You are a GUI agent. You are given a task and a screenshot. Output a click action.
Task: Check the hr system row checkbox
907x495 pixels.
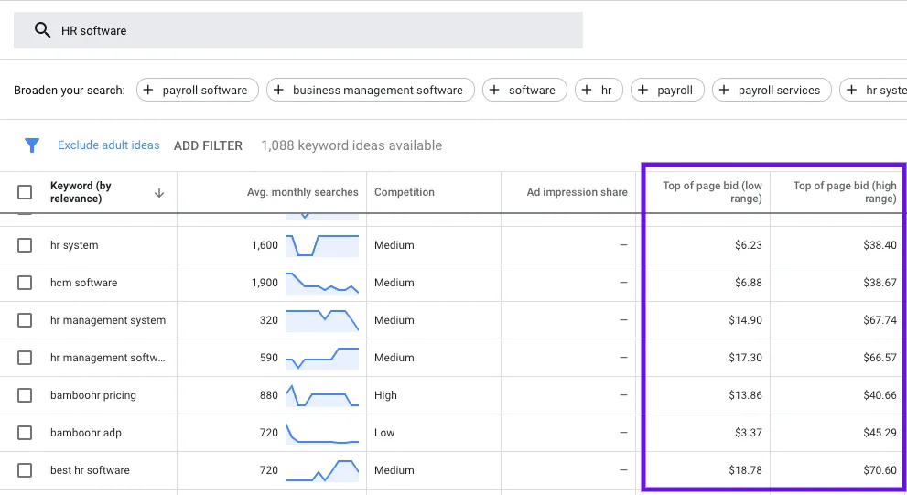point(25,245)
